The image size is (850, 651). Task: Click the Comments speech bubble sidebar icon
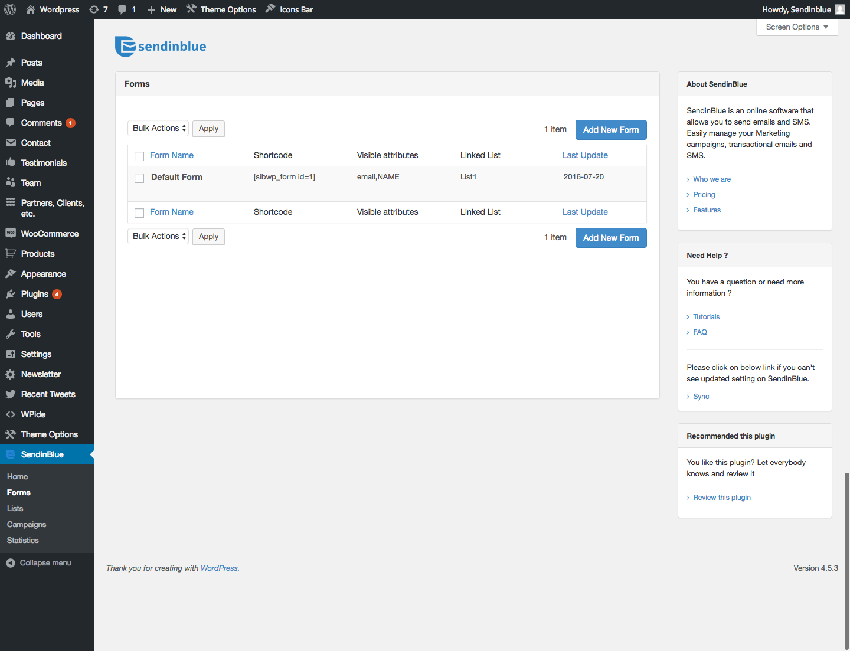pyautogui.click(x=11, y=123)
